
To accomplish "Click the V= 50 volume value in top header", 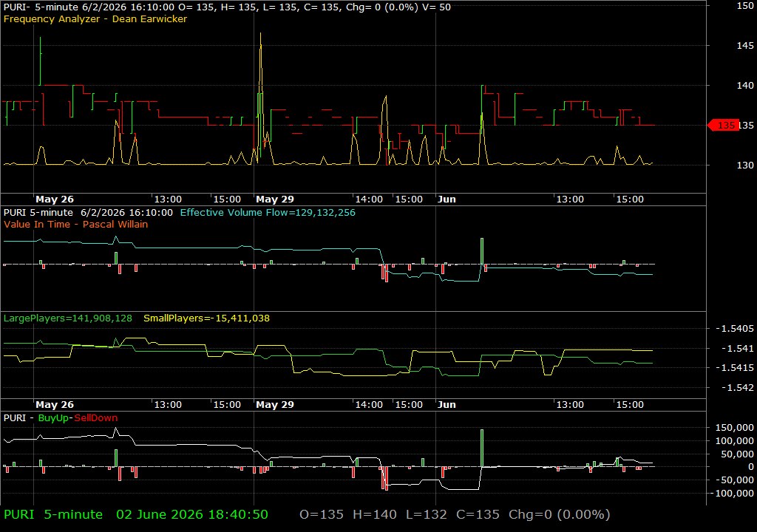I will (438, 7).
